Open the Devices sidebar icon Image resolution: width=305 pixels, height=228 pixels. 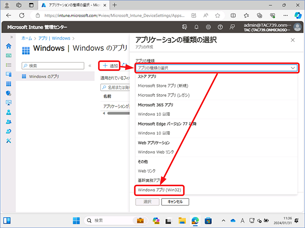click(x=9, y=74)
